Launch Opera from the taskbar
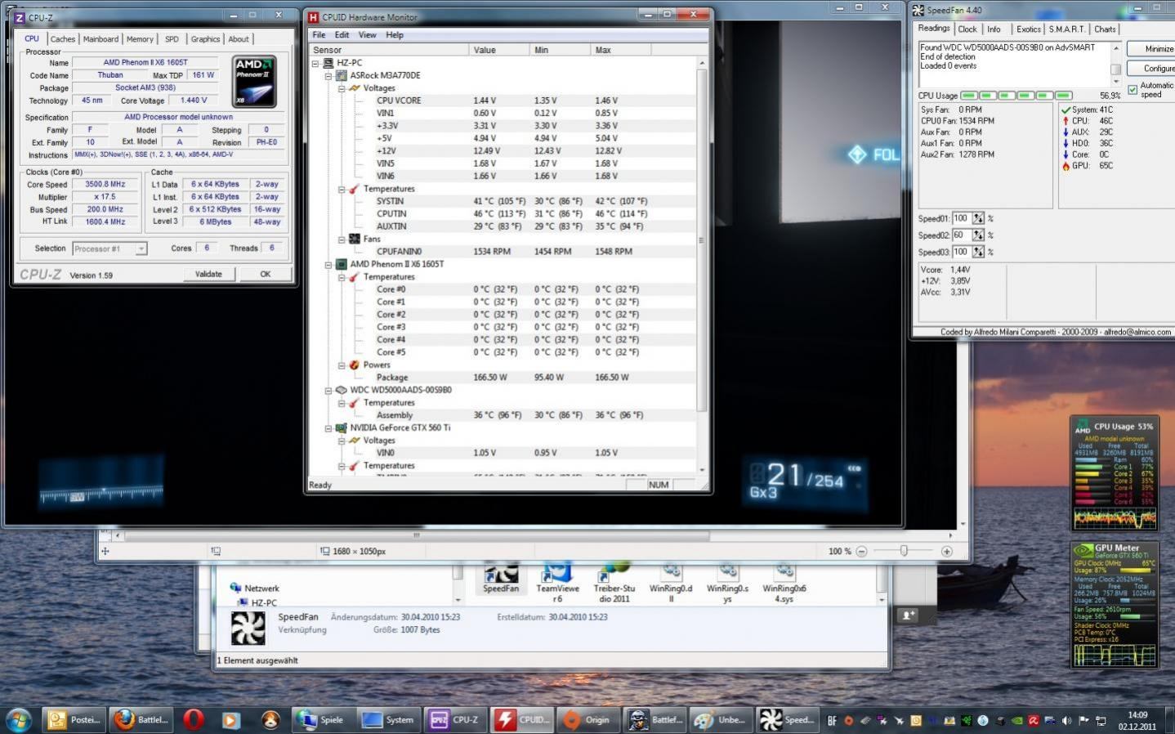The height and width of the screenshot is (734, 1175). tap(194, 720)
